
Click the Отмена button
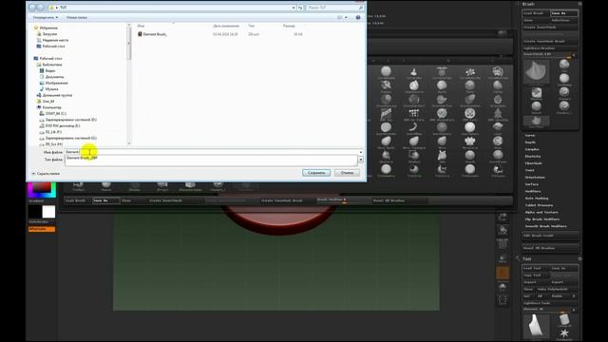pyautogui.click(x=347, y=173)
